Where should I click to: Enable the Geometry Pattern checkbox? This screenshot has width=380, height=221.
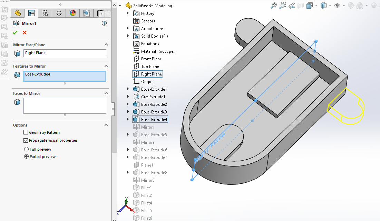point(26,132)
